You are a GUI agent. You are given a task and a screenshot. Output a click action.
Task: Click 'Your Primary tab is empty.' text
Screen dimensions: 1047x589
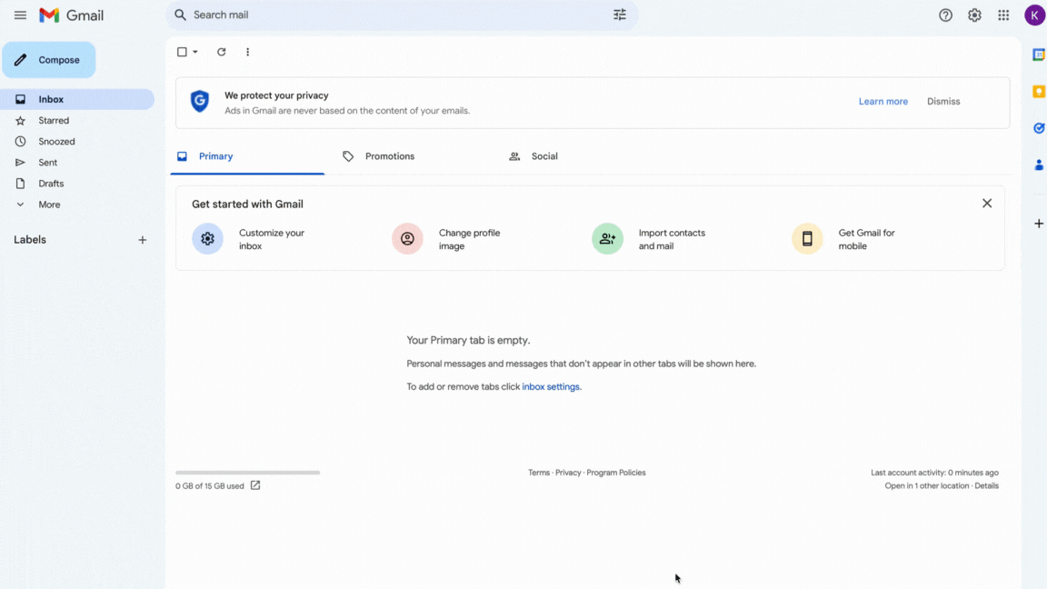[x=468, y=341]
